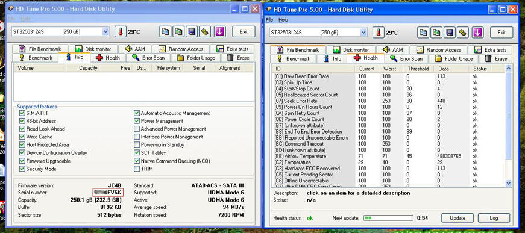
Task: Toggle Power-up in Standby checkbox
Action: pyautogui.click(x=137, y=144)
